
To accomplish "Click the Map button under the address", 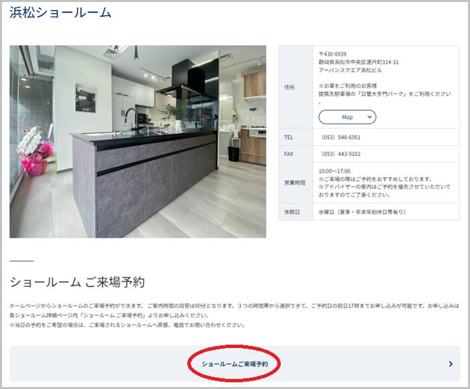I will [x=347, y=117].
